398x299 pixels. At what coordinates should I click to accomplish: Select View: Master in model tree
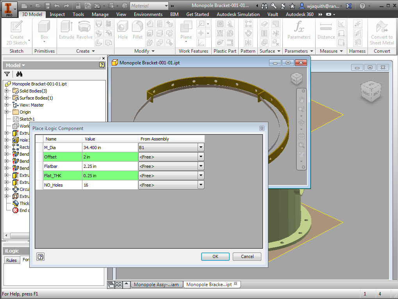[32, 105]
